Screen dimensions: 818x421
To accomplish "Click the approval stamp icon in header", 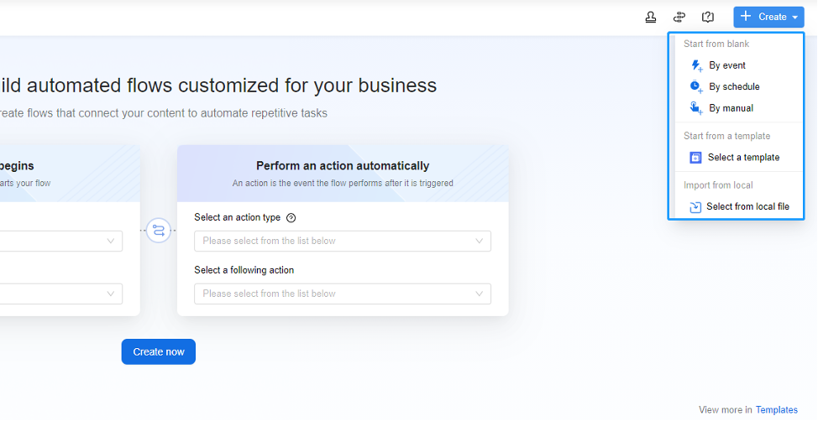I will [650, 17].
